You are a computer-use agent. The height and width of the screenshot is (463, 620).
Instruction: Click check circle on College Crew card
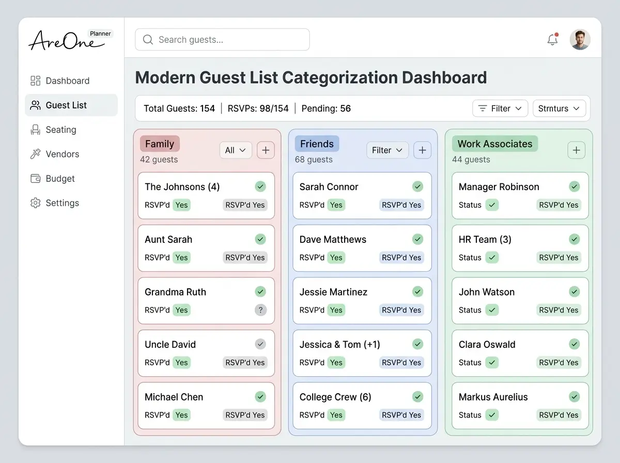click(417, 397)
